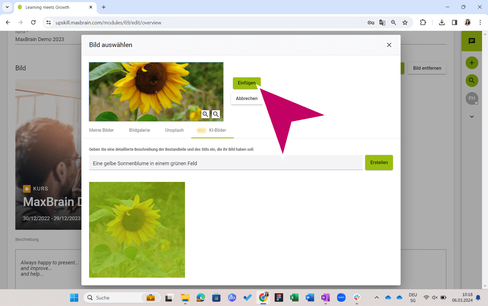Toggle the browser side panel
This screenshot has height=306, width=488.
(x=455, y=22)
